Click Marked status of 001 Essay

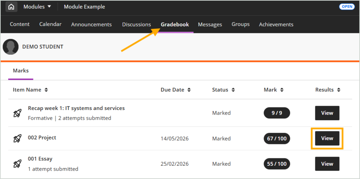coord(221,164)
